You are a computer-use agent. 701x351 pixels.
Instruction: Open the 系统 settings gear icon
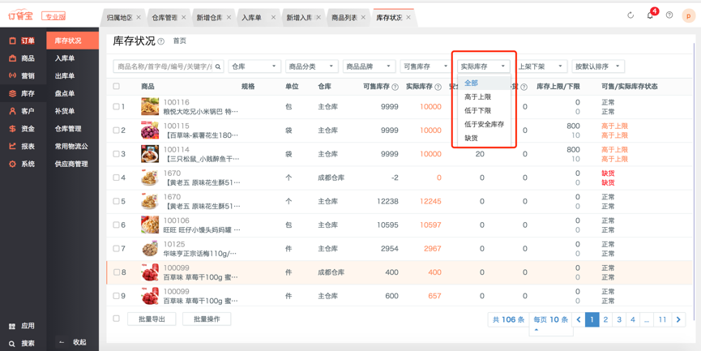[x=12, y=164]
